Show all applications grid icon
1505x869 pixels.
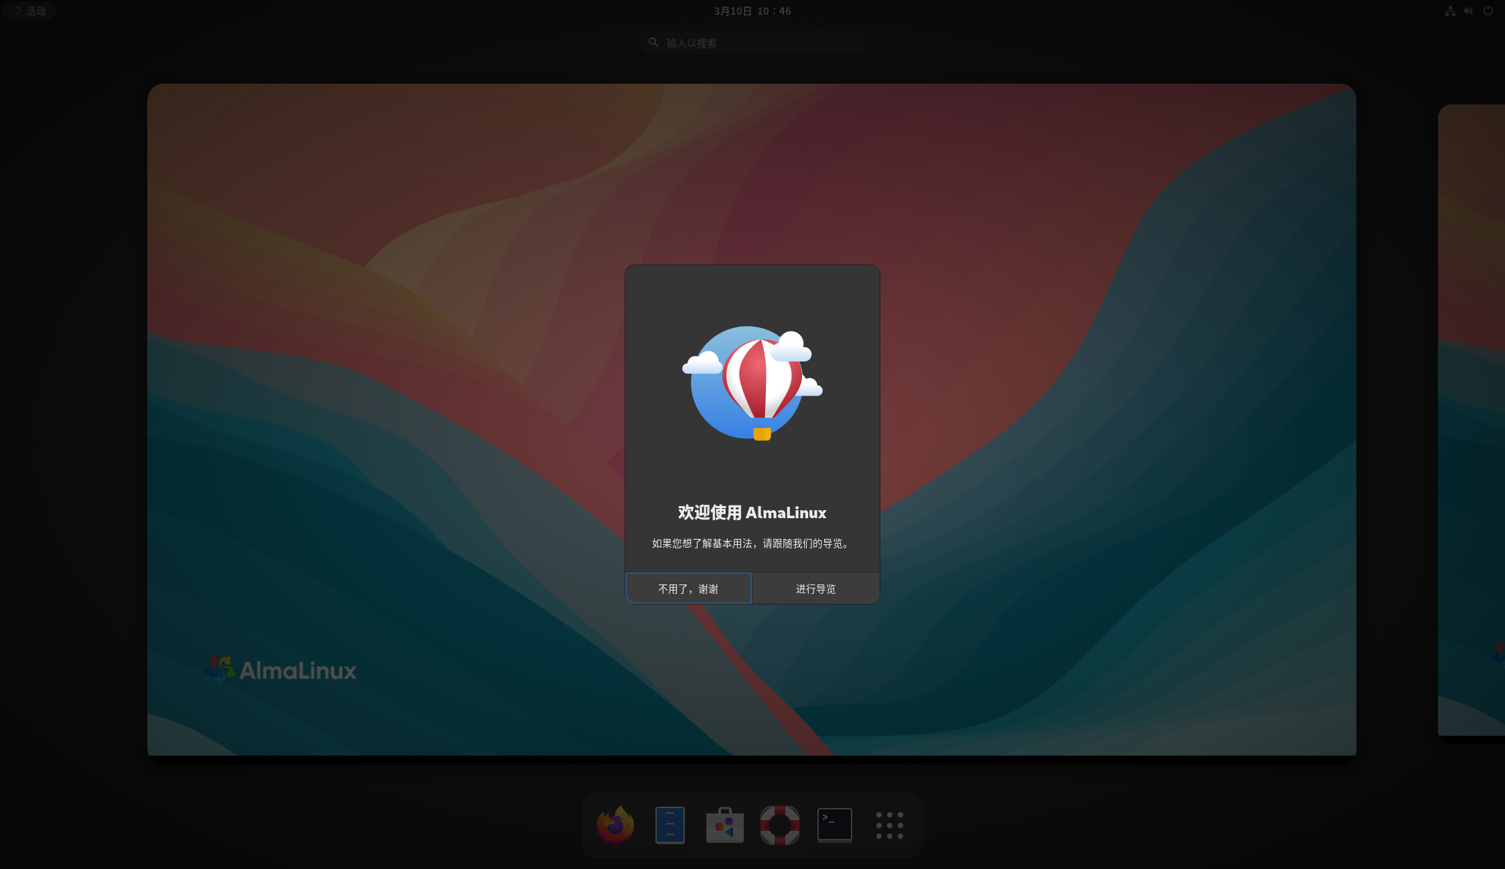(889, 825)
